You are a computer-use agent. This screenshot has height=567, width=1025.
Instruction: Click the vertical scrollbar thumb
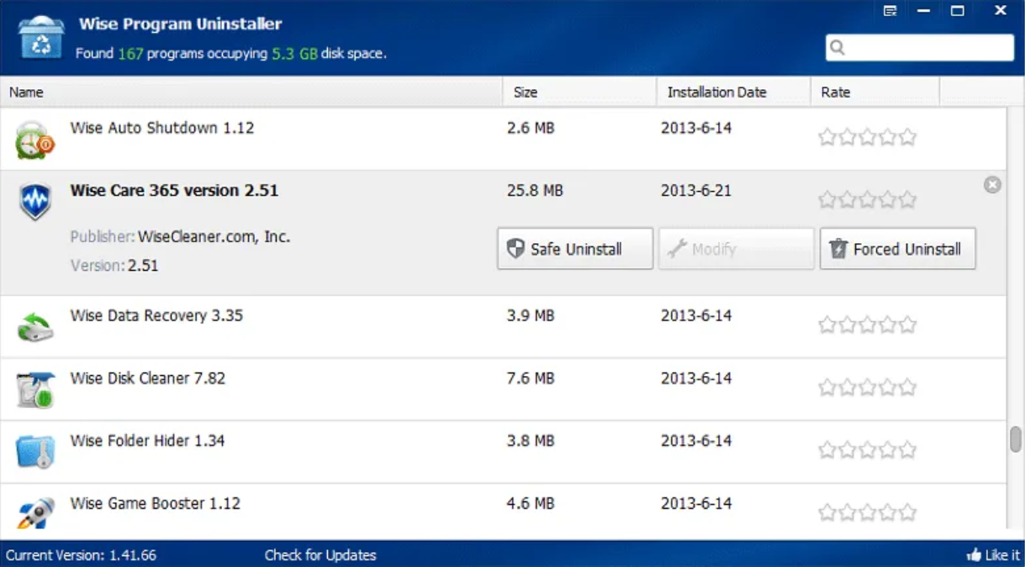click(1016, 438)
